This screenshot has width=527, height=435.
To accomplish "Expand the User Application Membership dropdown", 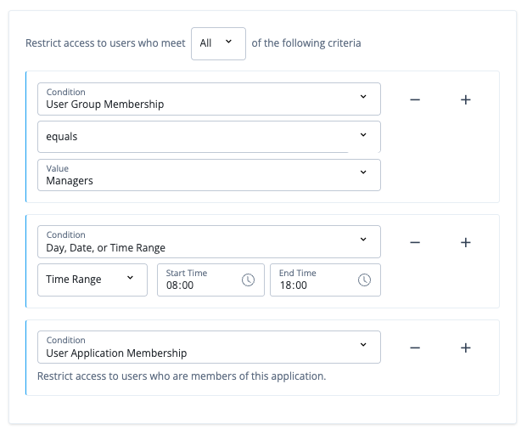I will pos(209,347).
